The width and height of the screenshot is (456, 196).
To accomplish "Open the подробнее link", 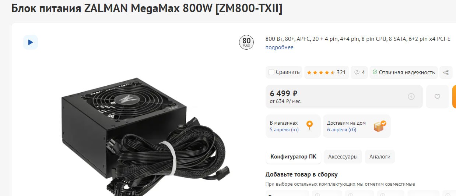I will [x=280, y=47].
